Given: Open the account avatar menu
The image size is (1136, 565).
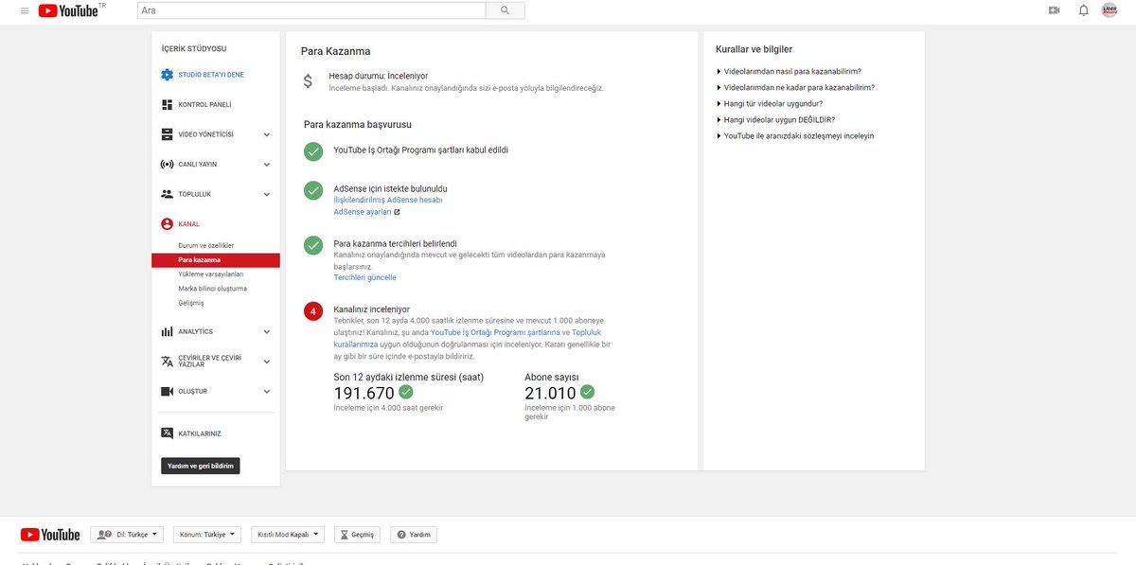Looking at the screenshot, I should click(x=1109, y=10).
